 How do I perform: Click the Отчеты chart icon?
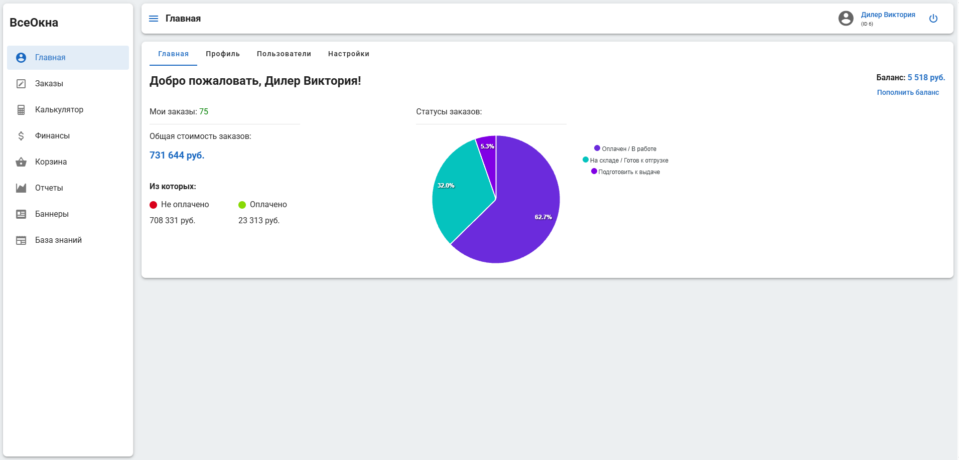click(x=21, y=188)
